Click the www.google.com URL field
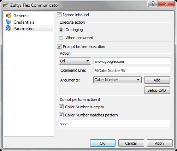Screen dimensions: 177x151 [132, 61]
